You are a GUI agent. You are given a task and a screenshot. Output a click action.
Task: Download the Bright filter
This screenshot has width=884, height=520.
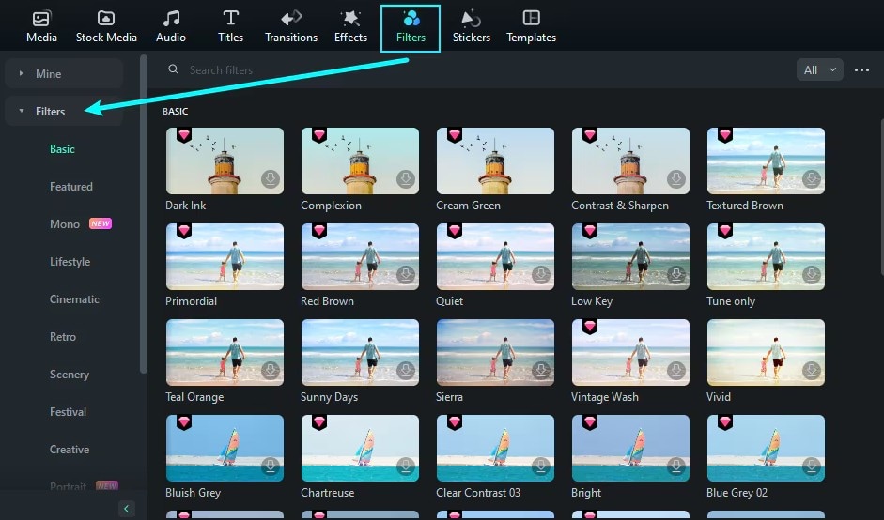click(x=676, y=466)
